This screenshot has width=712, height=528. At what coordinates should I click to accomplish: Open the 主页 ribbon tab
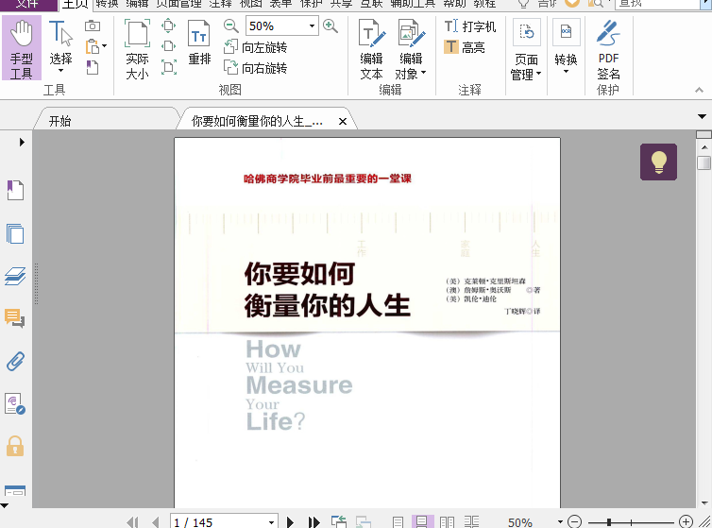click(75, 4)
